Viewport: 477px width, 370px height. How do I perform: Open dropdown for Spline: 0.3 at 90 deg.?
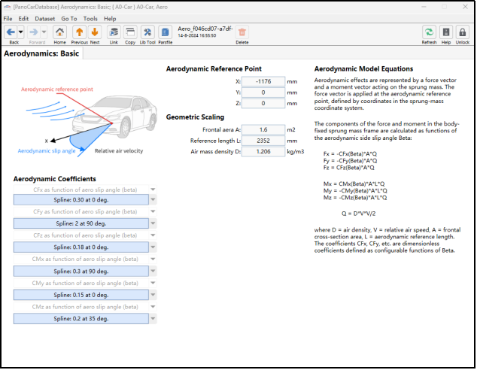153,271
